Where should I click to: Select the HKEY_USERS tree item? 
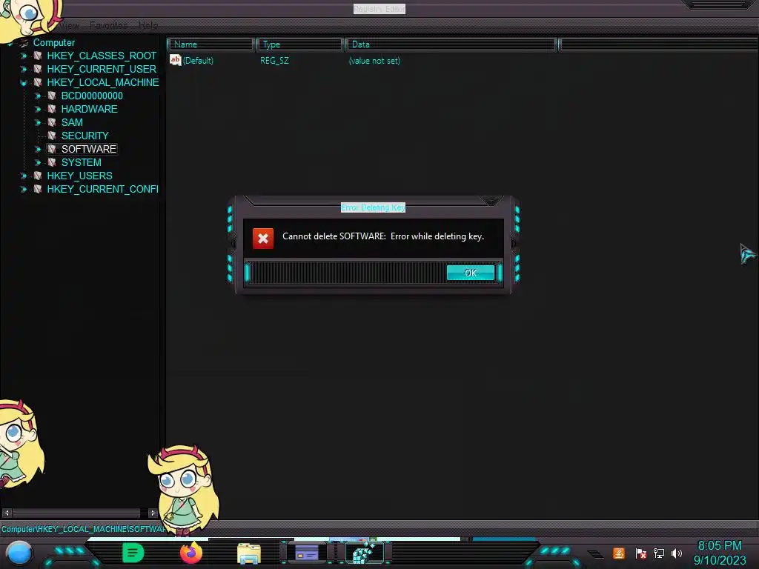[80, 176]
